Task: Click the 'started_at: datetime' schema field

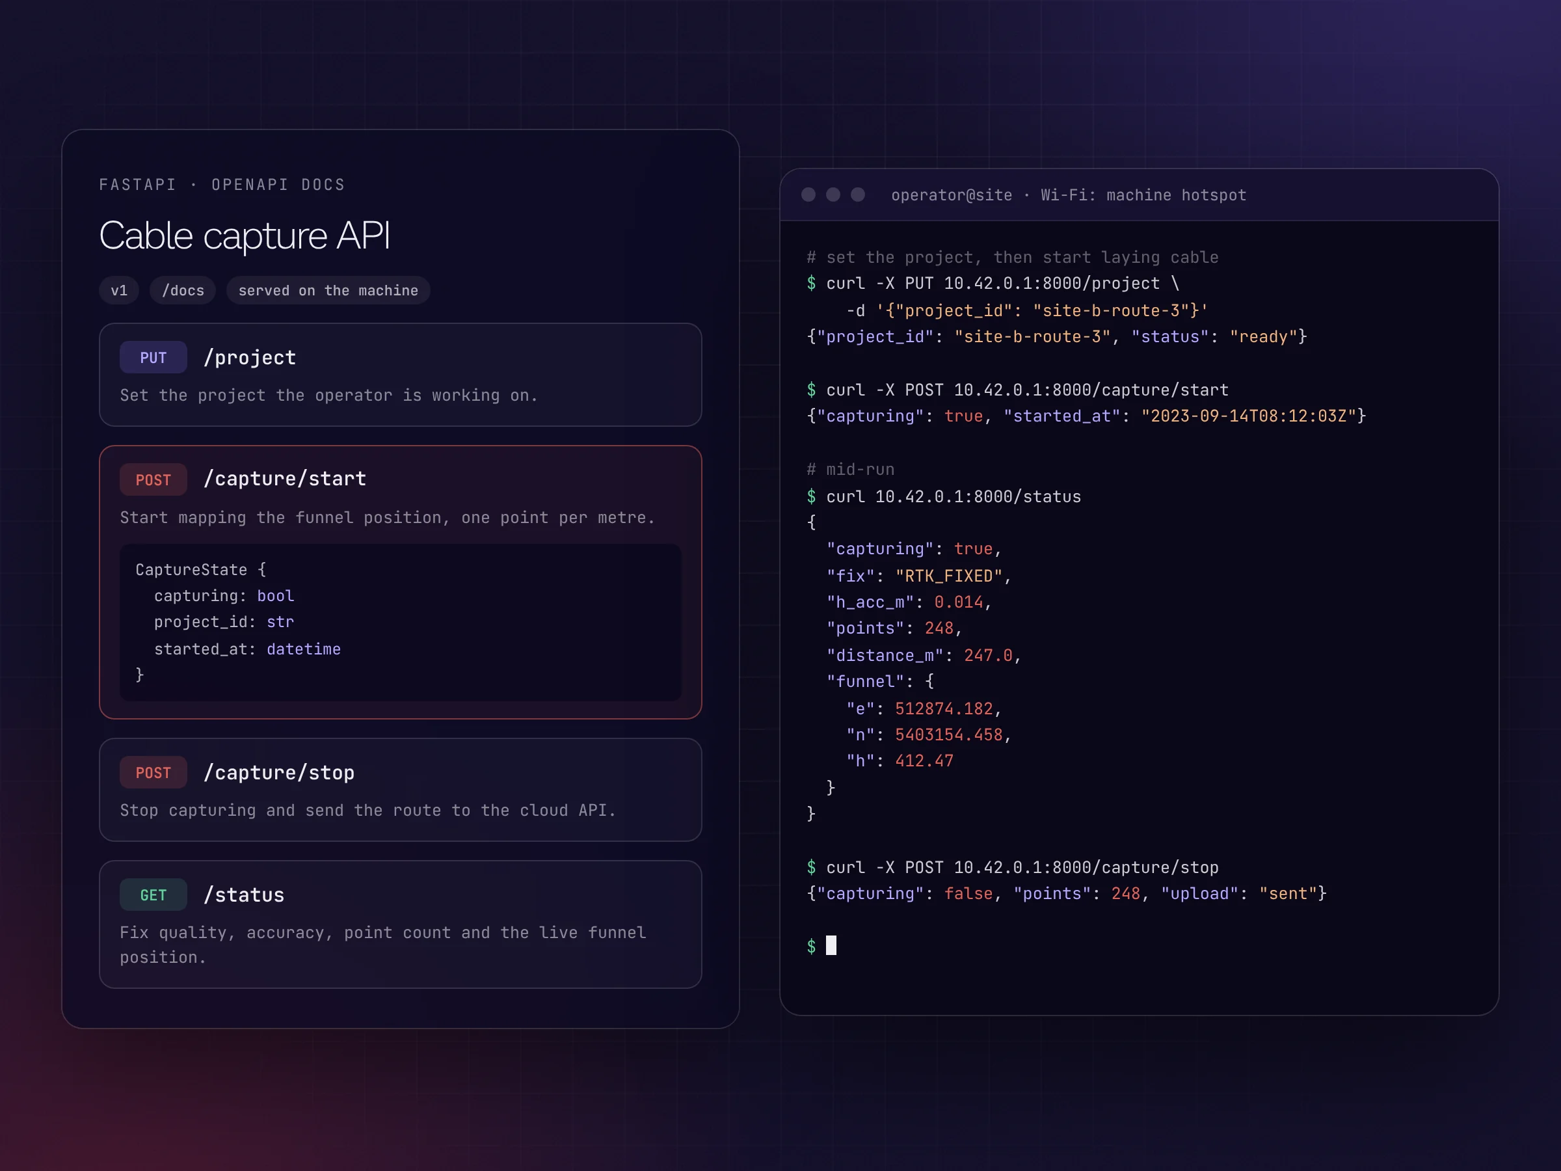Action: [248, 649]
